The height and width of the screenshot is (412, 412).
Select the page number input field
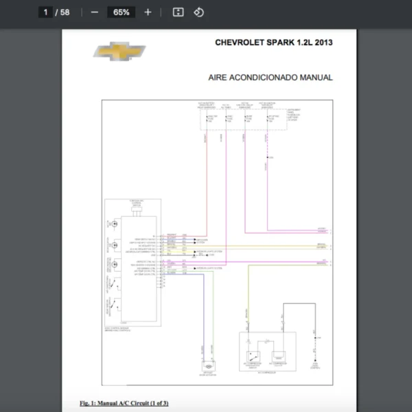[x=46, y=12]
